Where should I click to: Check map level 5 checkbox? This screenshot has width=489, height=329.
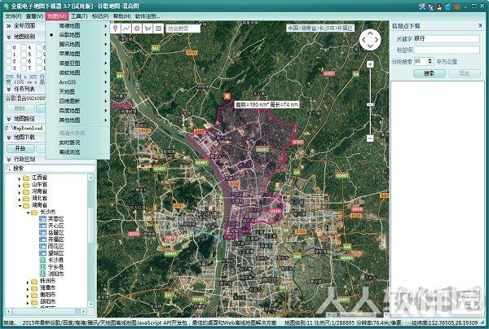coord(24,55)
